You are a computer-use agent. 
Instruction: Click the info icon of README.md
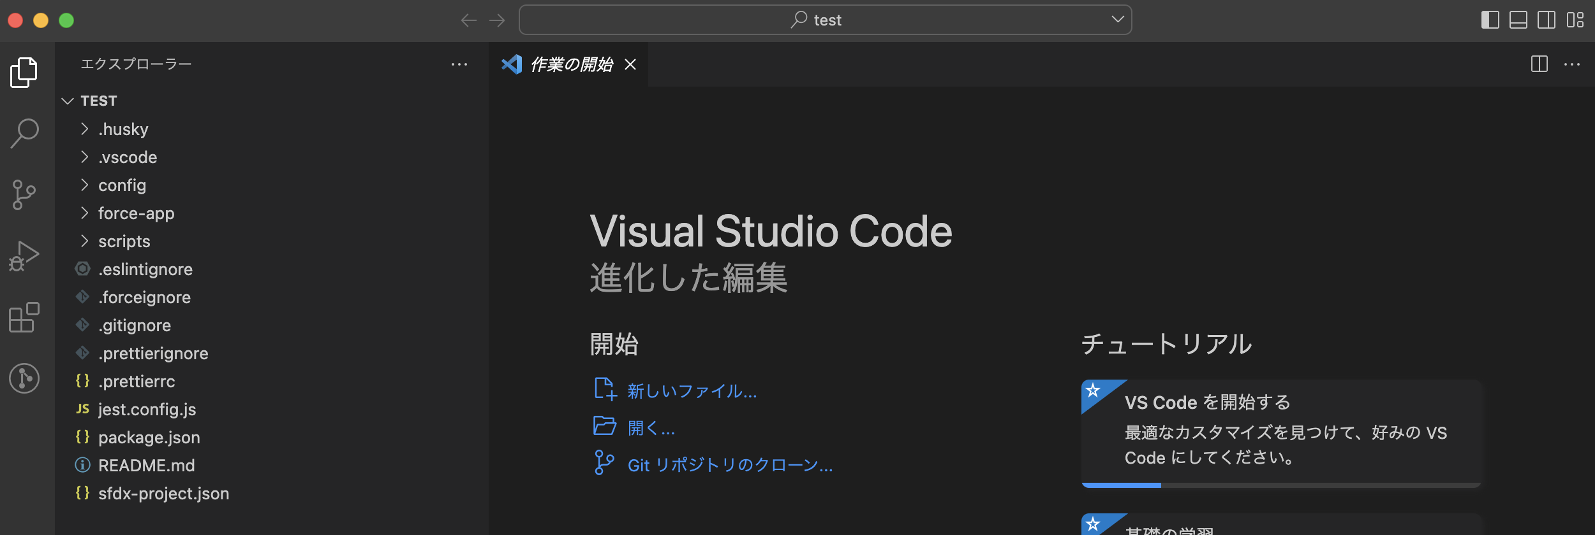(82, 465)
